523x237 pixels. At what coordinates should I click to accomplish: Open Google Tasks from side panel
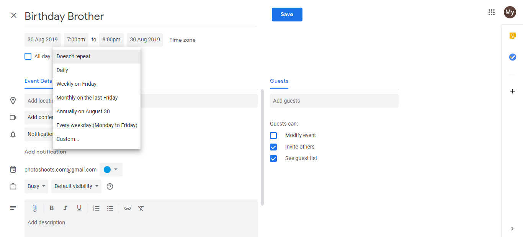coord(512,57)
